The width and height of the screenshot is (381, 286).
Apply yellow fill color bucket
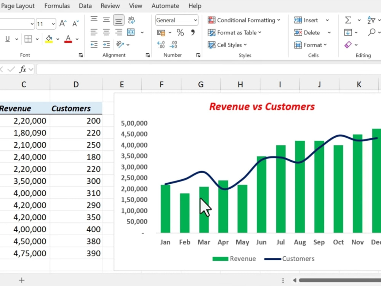pyautogui.click(x=49, y=39)
